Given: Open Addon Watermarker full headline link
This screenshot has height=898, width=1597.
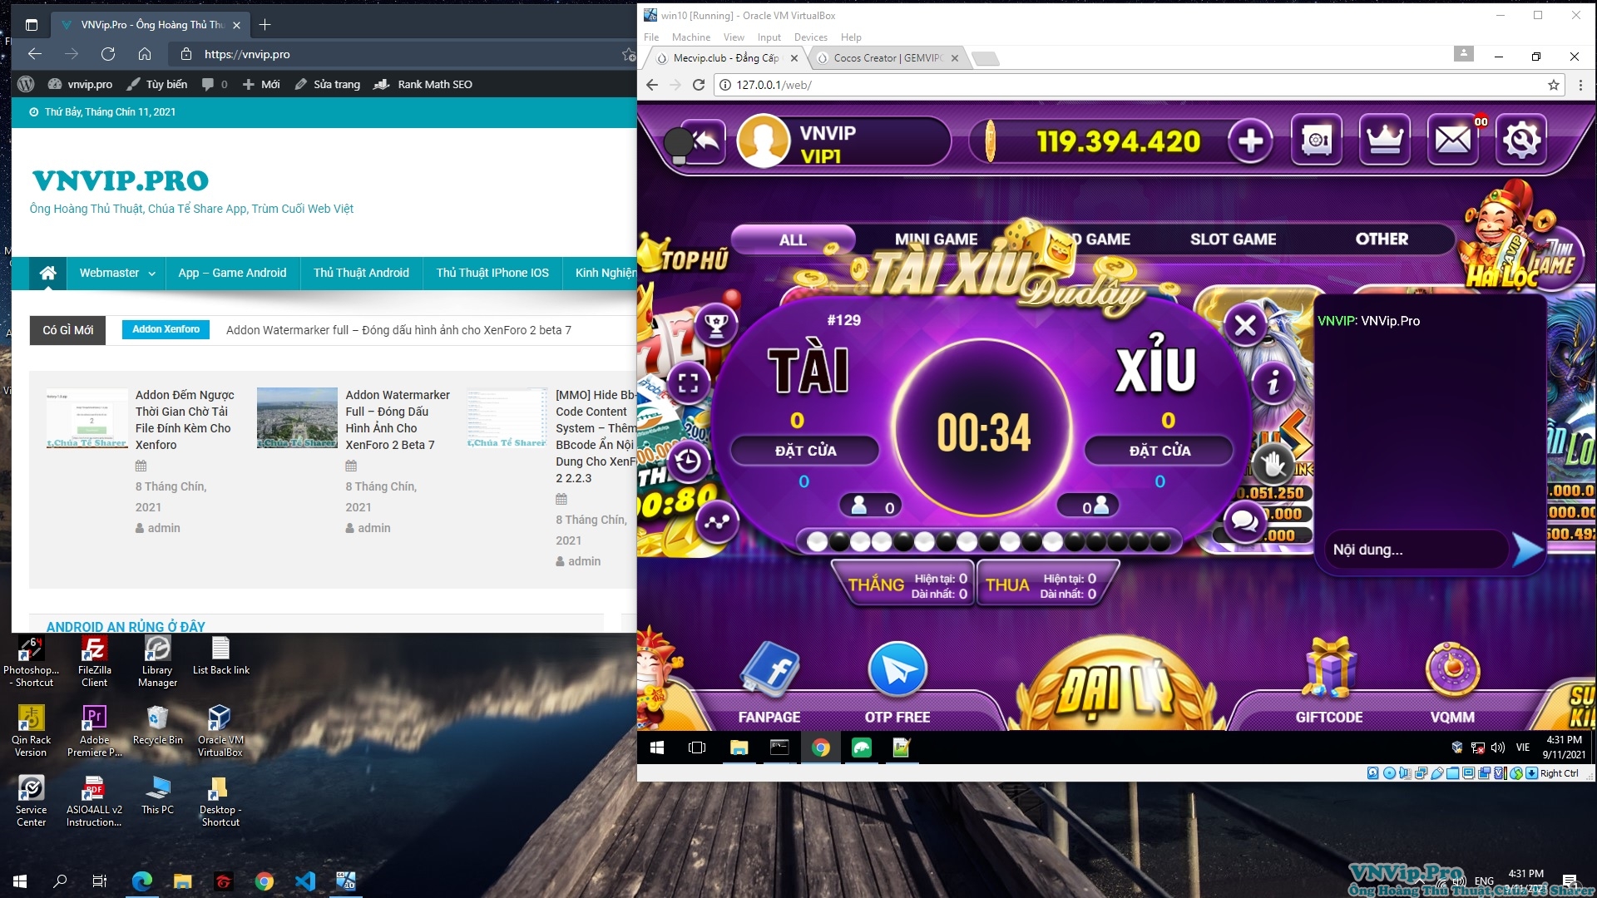Looking at the screenshot, I should [398, 330].
